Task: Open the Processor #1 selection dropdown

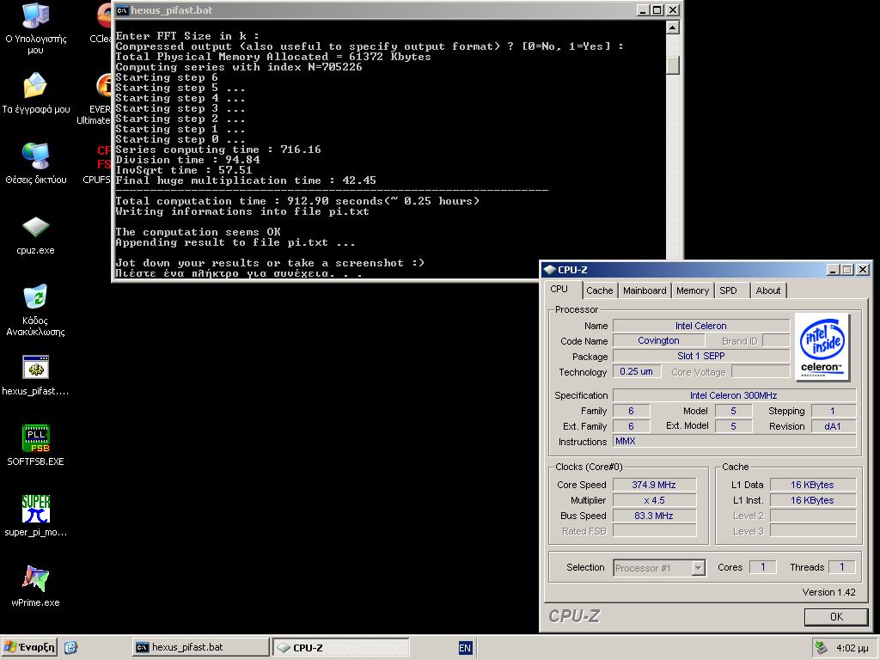Action: (x=698, y=568)
